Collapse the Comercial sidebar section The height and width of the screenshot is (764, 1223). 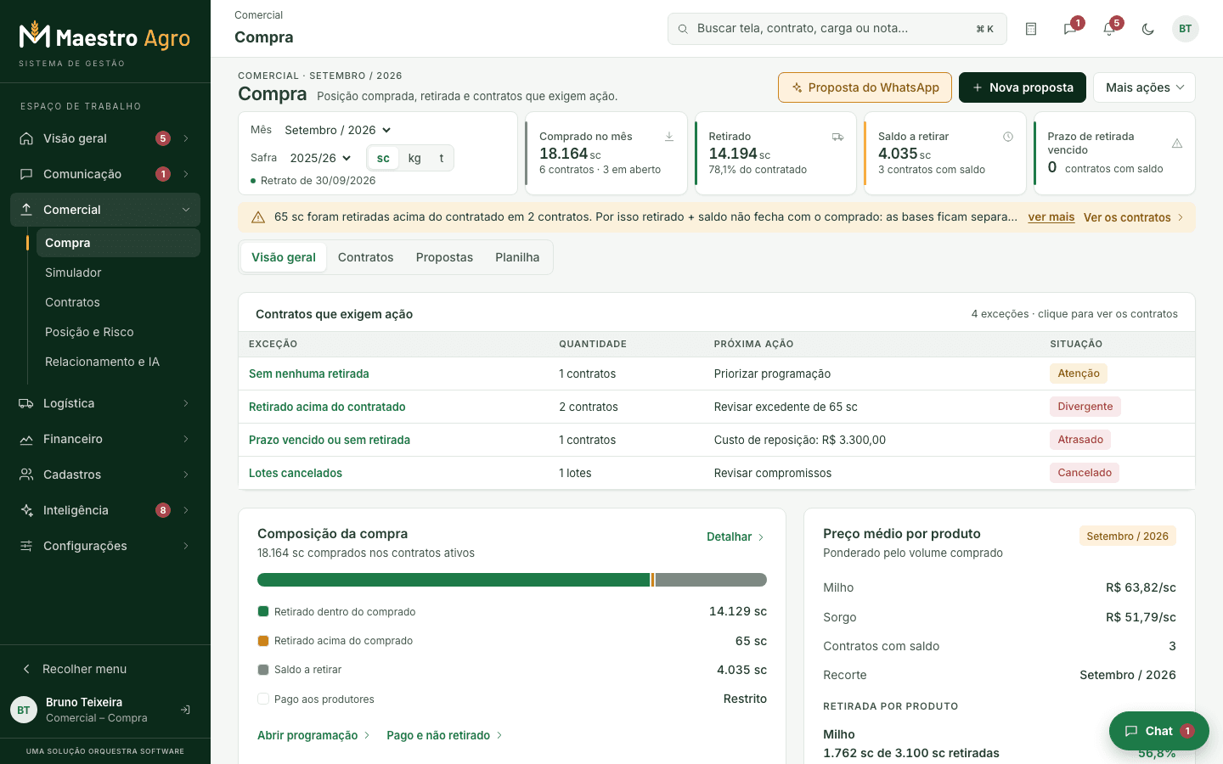(105, 210)
